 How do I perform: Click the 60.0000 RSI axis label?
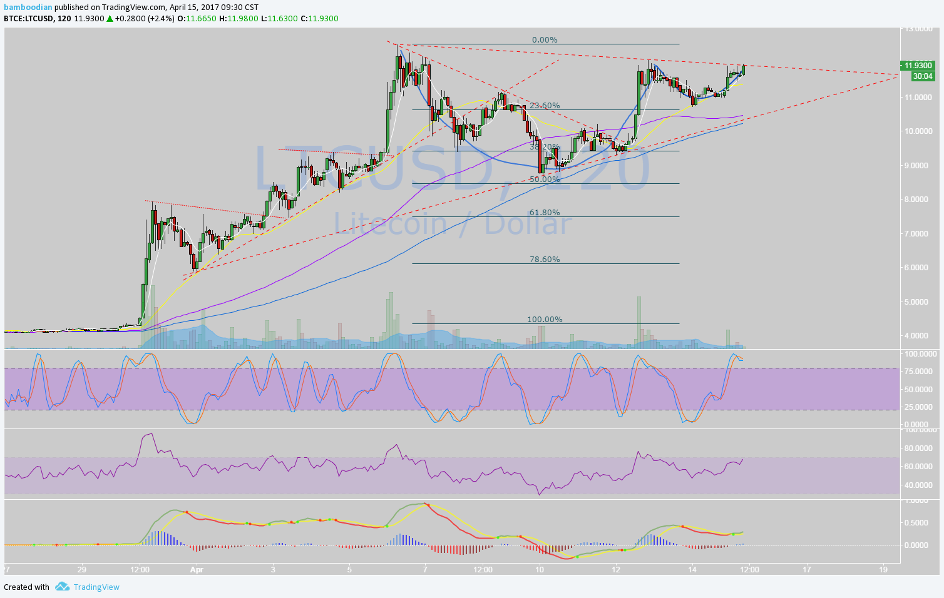(919, 467)
